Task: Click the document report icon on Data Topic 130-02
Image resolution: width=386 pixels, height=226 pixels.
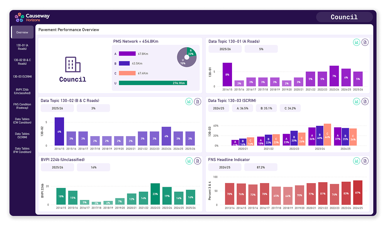Action: (198, 102)
